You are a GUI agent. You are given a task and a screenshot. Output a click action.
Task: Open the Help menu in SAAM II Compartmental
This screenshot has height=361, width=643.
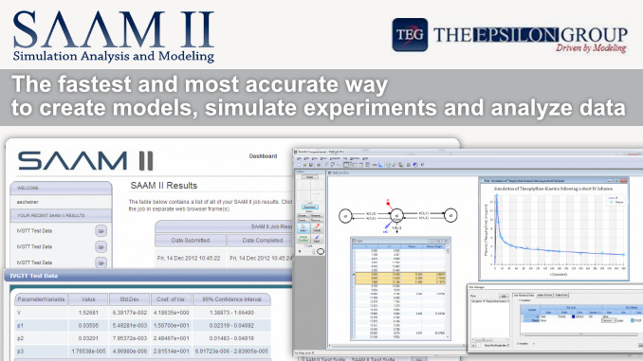365,158
